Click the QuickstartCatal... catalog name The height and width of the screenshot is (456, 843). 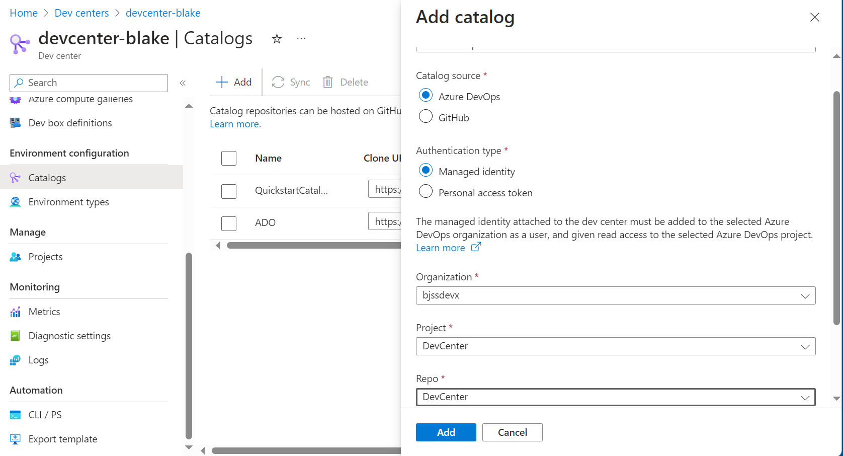[x=291, y=191]
